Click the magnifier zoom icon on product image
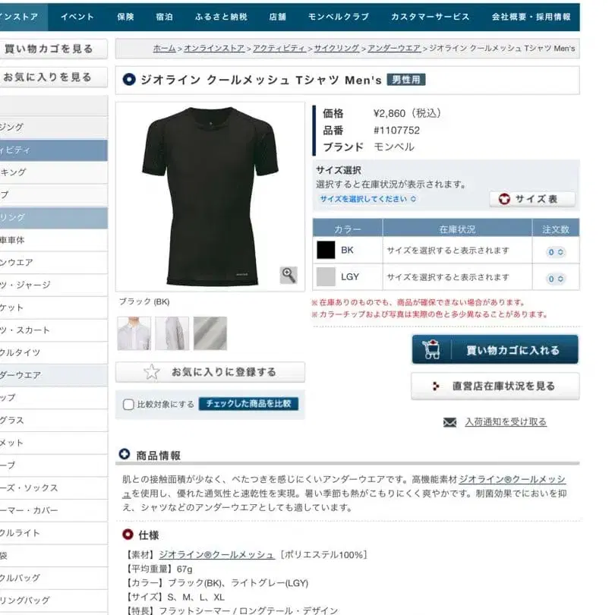The image size is (615, 615). click(289, 275)
